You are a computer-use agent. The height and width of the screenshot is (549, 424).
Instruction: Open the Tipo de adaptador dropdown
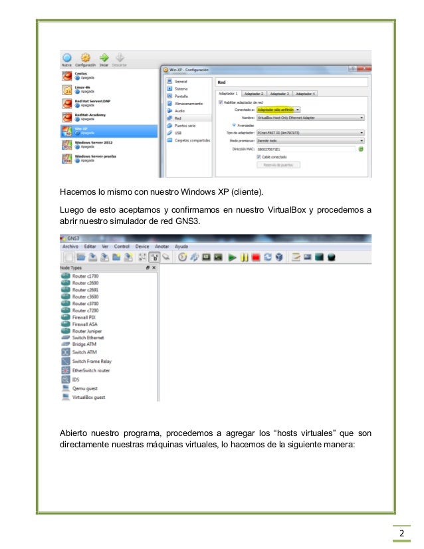[310, 133]
